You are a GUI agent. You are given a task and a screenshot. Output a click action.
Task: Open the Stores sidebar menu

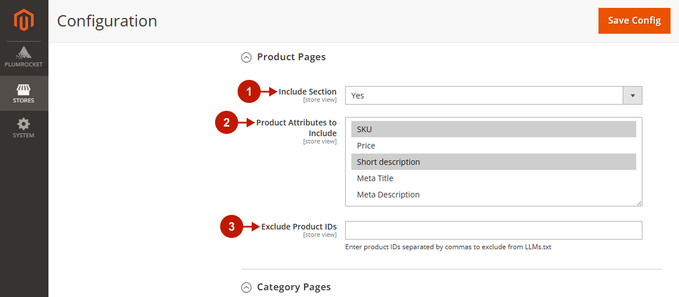pyautogui.click(x=24, y=93)
